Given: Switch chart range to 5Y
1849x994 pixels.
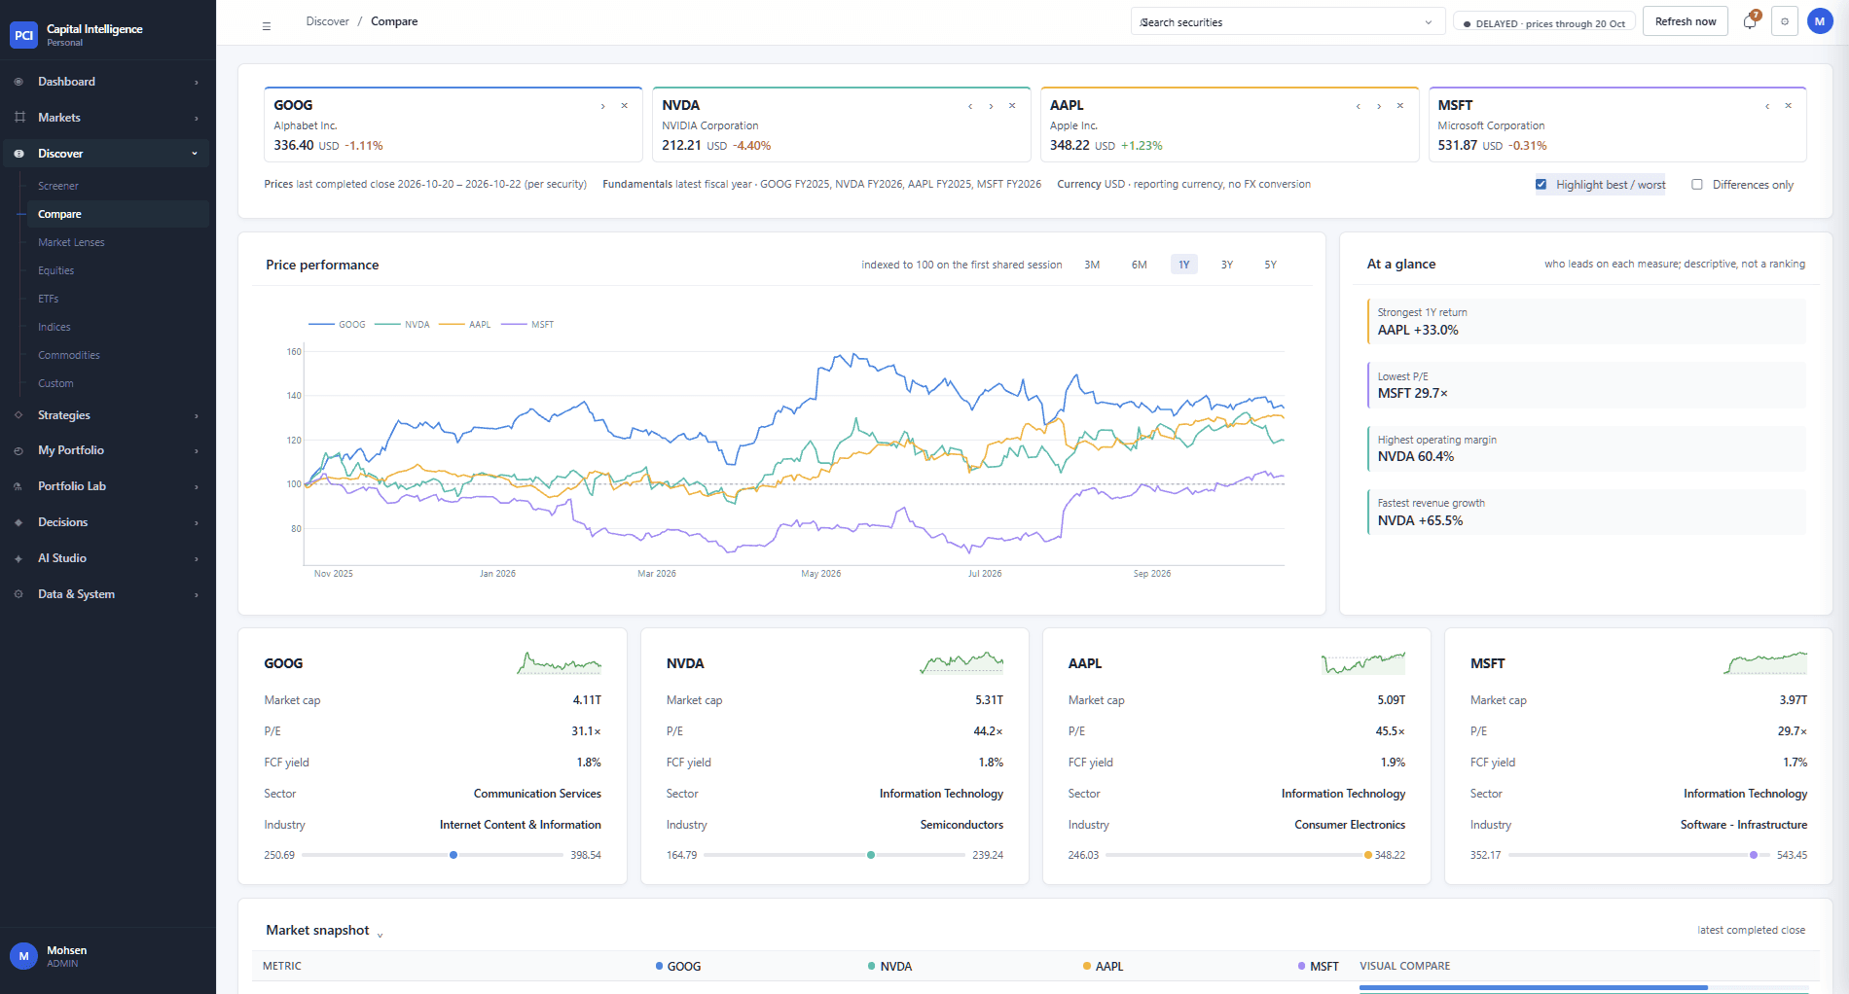Looking at the screenshot, I should point(1270,265).
